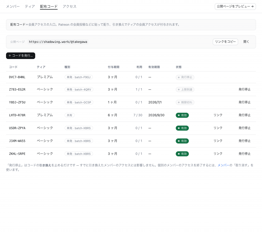The image size is (262, 232).
Task: Click 有効 status badge for ZKHL-SRPE
Action: pos(182,154)
